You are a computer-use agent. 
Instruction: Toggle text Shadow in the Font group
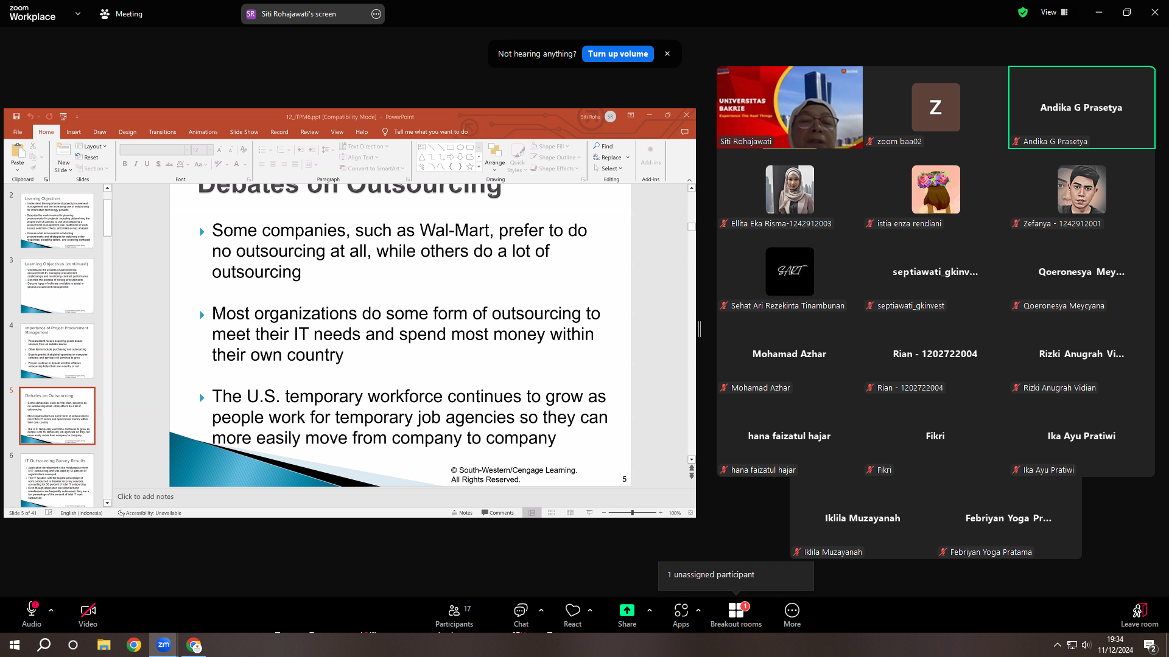[x=158, y=164]
